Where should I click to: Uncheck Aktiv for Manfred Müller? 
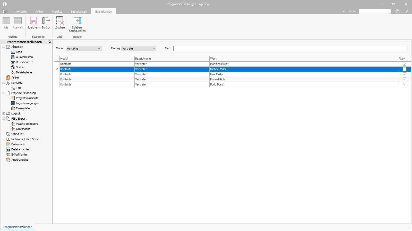pyautogui.click(x=405, y=64)
